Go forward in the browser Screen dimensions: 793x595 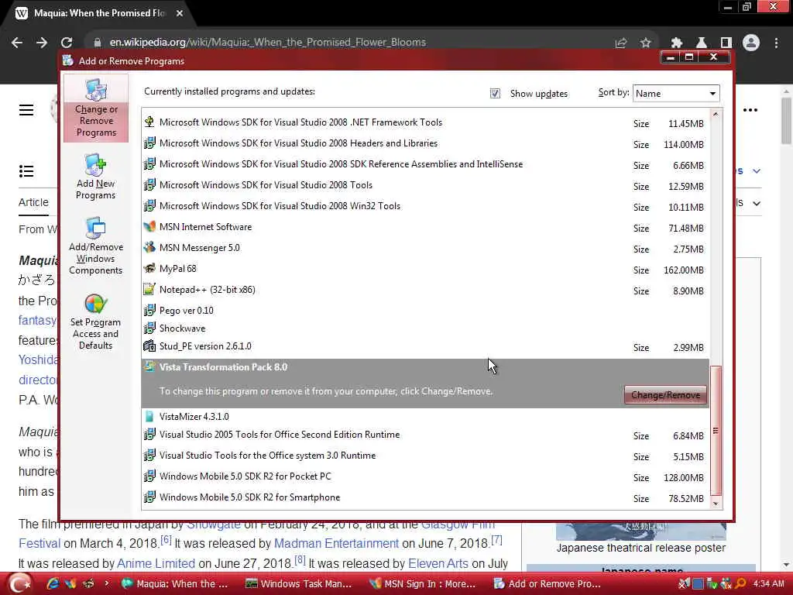click(x=42, y=43)
